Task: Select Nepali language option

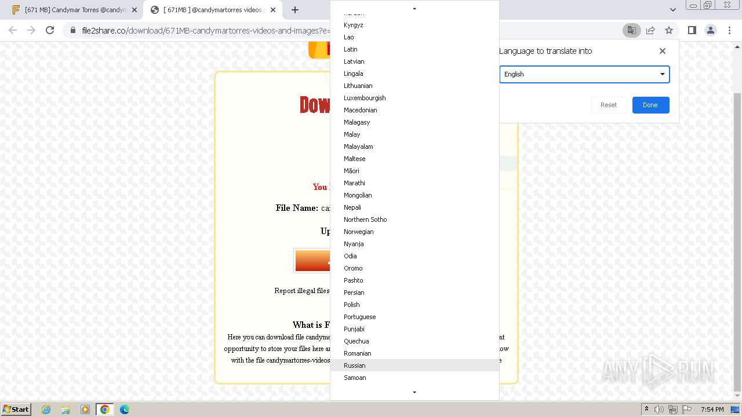Action: click(x=414, y=207)
